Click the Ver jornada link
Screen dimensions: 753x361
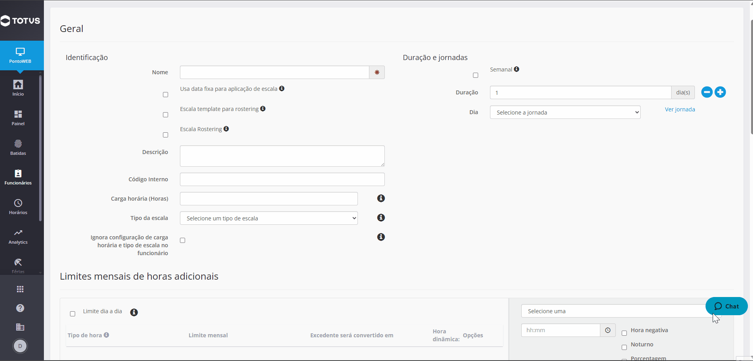tap(680, 109)
